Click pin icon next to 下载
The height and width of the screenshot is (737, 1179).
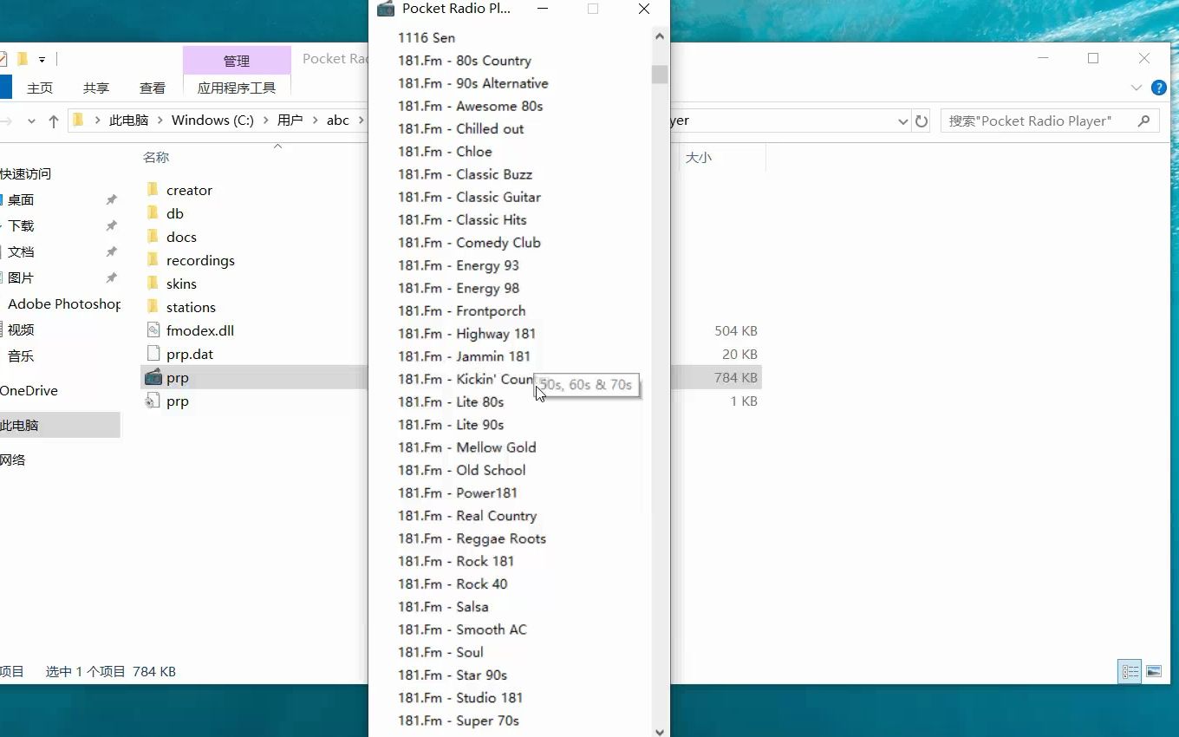(111, 226)
